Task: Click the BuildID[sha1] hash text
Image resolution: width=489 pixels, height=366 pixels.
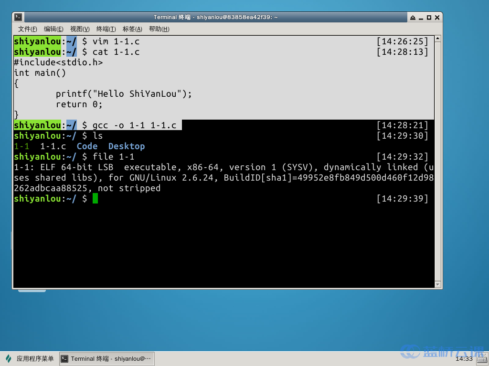Action: pos(329,178)
